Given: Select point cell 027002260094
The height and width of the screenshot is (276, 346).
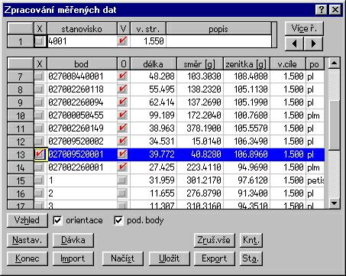Looking at the screenshot, I should pyautogui.click(x=82, y=102).
